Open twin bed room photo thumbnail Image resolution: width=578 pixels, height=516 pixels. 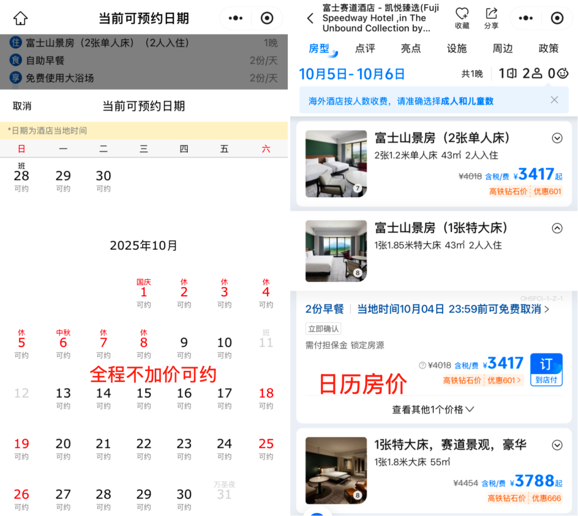point(336,163)
